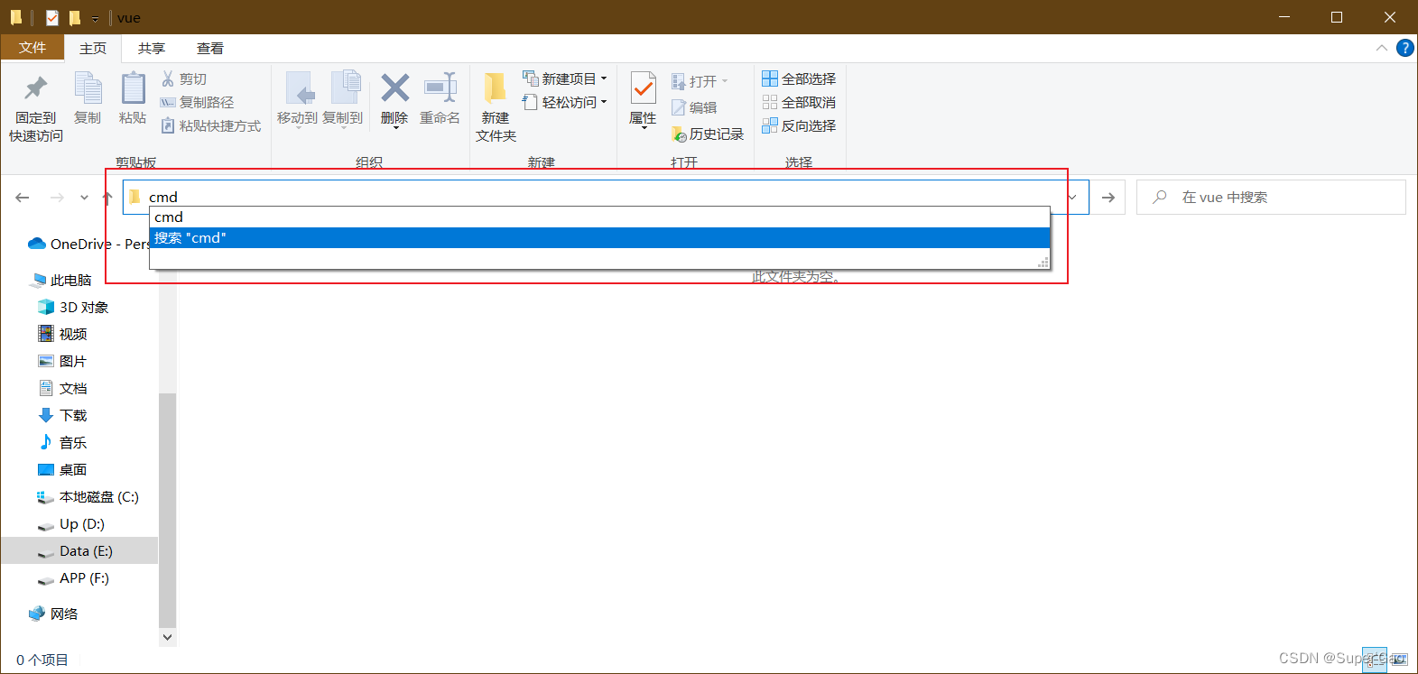Viewport: 1418px width, 674px height.
Task: Click the Cut (剪切) scissors command
Action: tap(184, 79)
